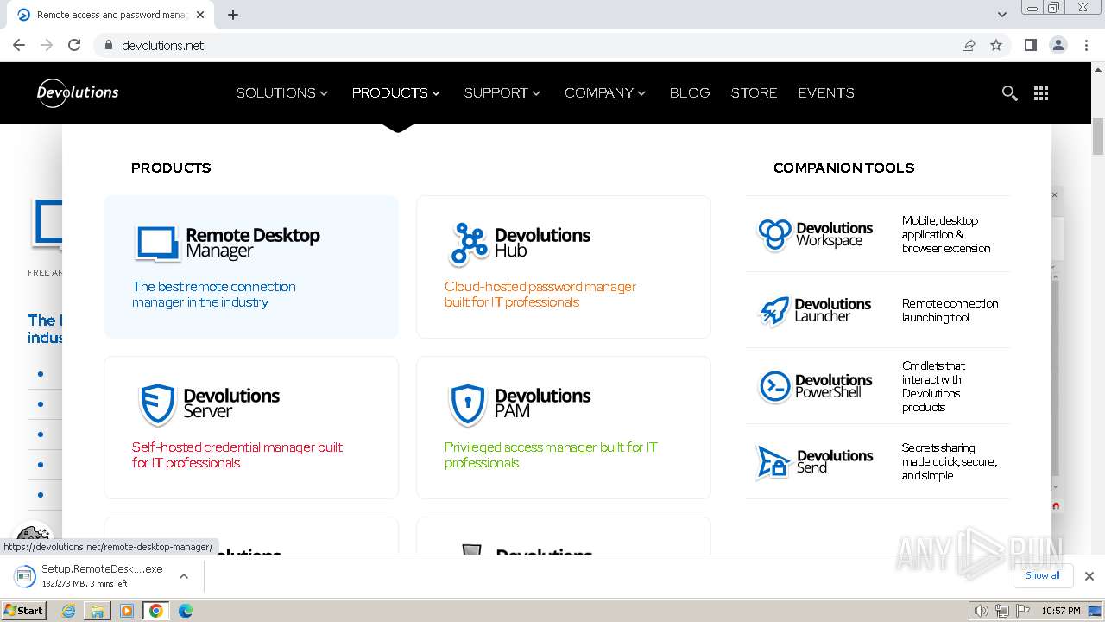
Task: Click 'Privileged access manager built for IT' text
Action: pyautogui.click(x=551, y=455)
